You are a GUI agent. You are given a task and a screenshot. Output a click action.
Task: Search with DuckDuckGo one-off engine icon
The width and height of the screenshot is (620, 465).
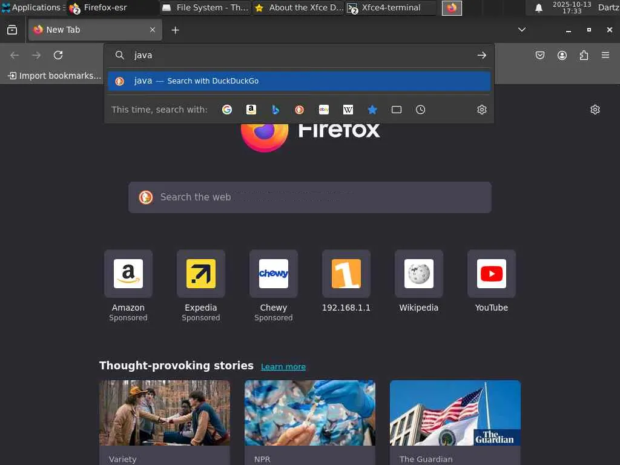(299, 110)
